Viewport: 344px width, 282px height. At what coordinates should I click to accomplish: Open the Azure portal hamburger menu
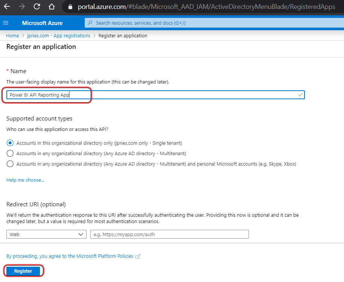coord(6,23)
